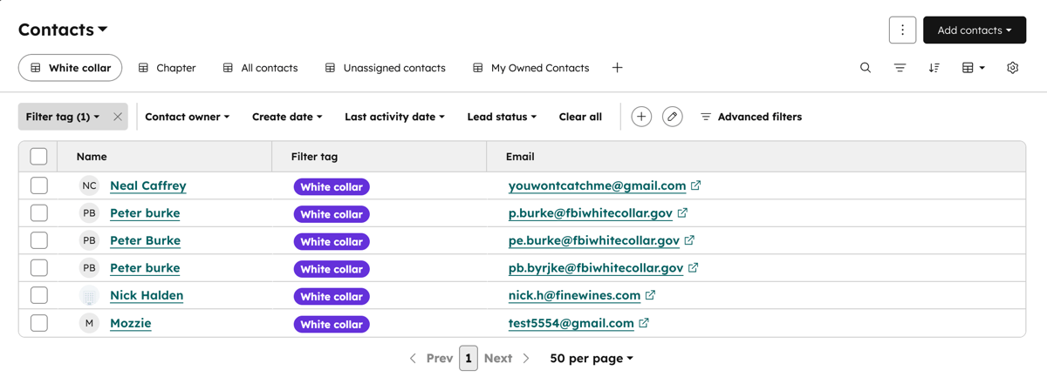Open external link icon for p.burke@fbiwhitecollar.gov
Image resolution: width=1047 pixels, height=377 pixels.
click(x=682, y=212)
